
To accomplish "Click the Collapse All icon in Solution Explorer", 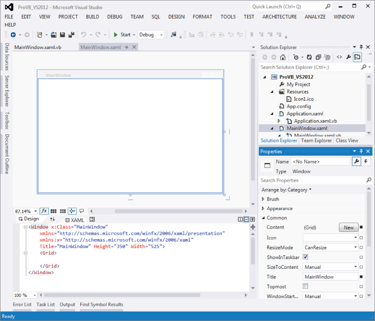I will pyautogui.click(x=318, y=57).
